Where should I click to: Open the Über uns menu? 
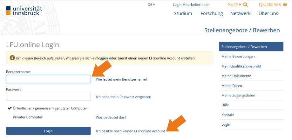268,13
